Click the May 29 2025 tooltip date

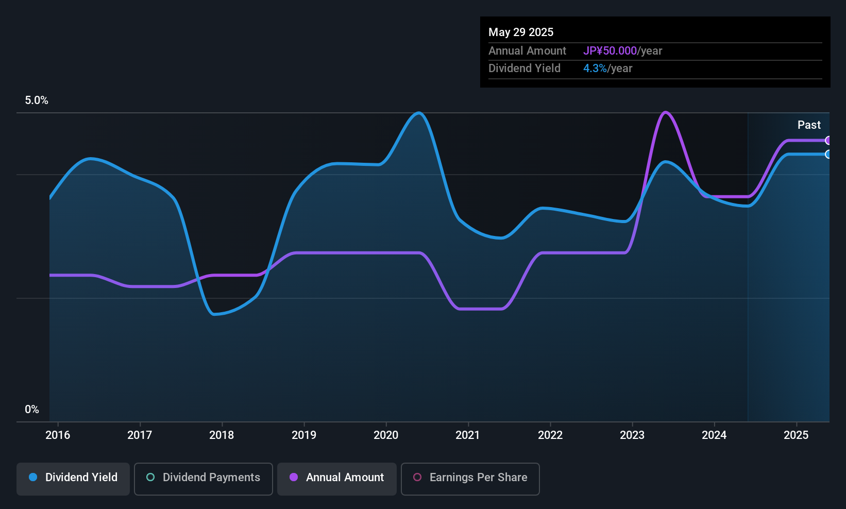pos(521,32)
